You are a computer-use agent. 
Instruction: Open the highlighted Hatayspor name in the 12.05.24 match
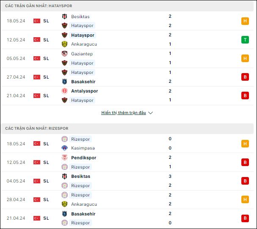83,35
